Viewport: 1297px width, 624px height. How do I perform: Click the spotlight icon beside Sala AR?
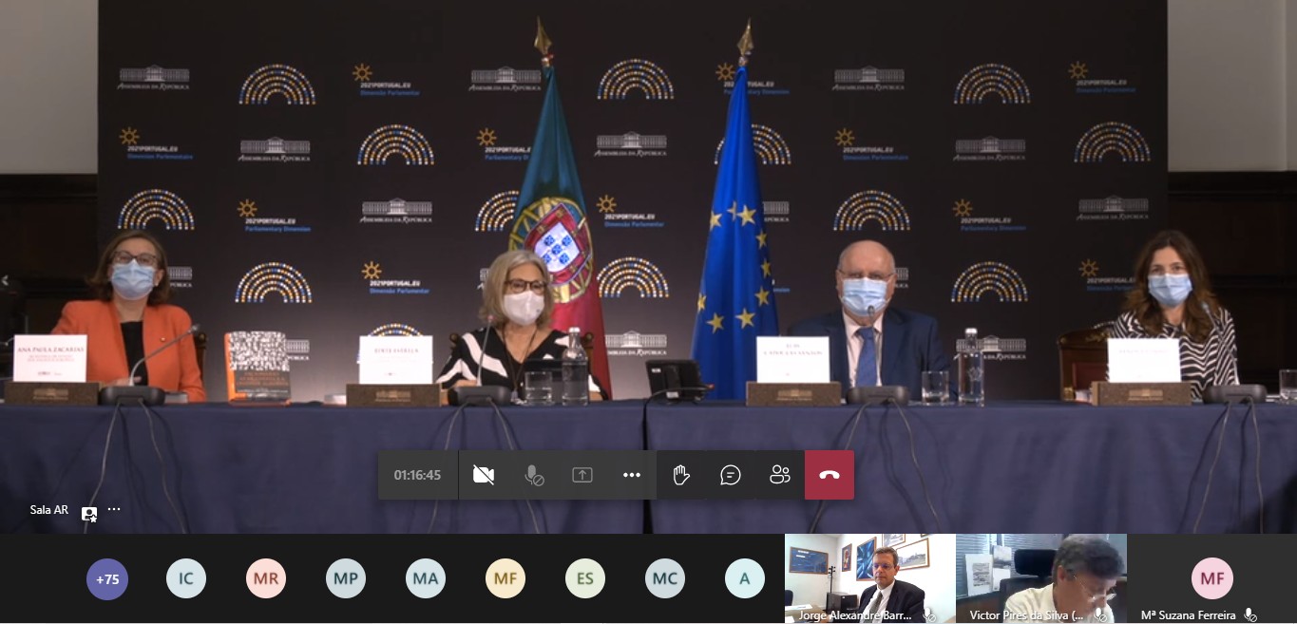pos(89,513)
